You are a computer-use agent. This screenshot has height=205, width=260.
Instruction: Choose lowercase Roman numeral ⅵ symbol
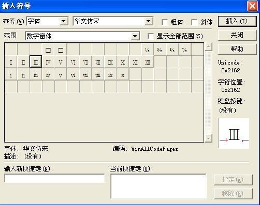pos(73,74)
